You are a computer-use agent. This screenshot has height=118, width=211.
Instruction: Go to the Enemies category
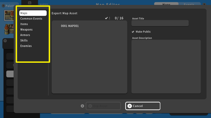(x=26, y=46)
